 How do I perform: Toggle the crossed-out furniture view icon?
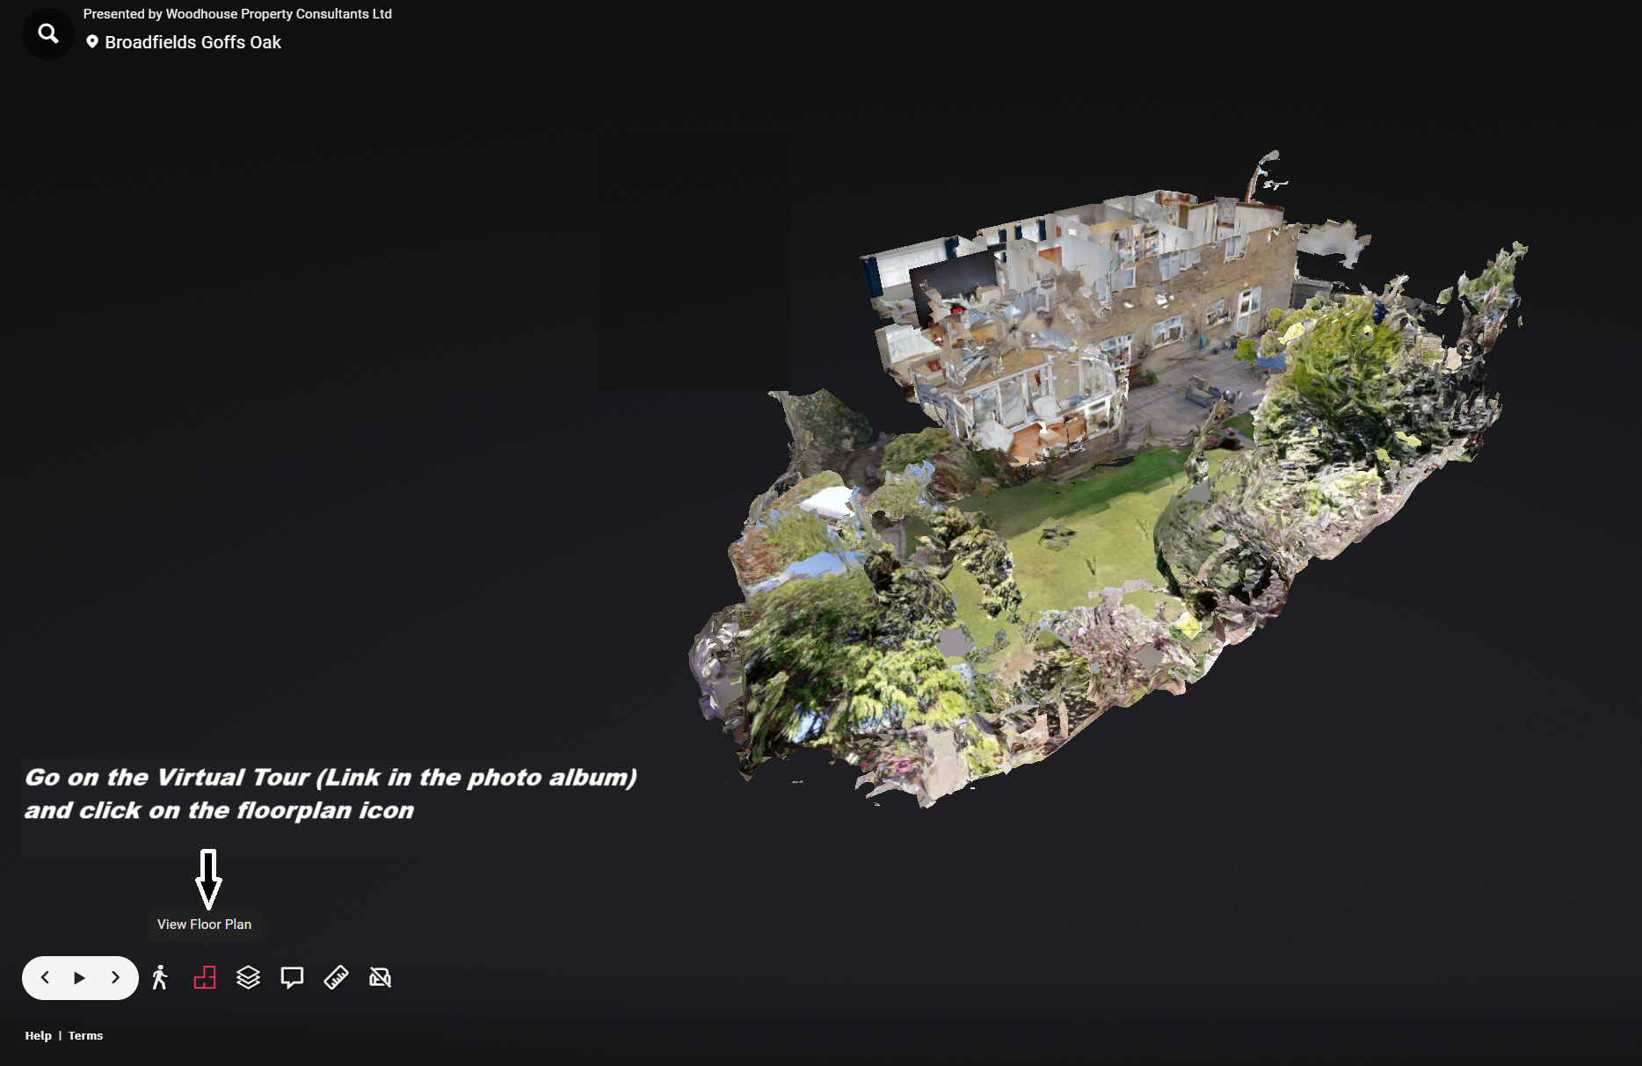(x=380, y=977)
